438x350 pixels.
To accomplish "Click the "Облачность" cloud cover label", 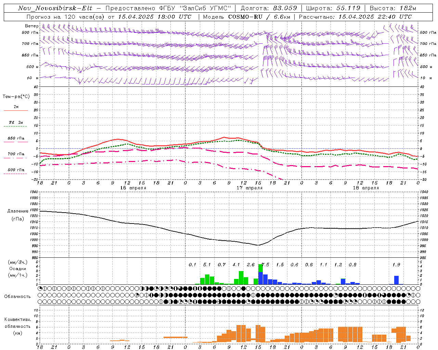I will click(x=17, y=297).
